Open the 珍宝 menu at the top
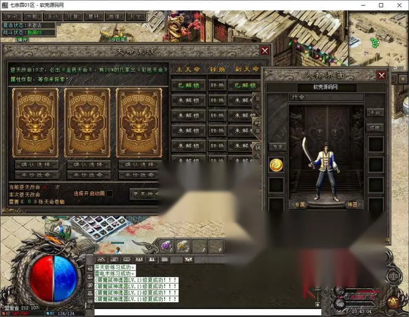This screenshot has height=317, width=409. [135, 17]
